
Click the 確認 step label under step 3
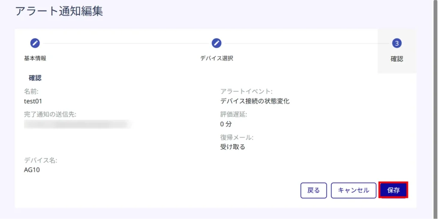(397, 59)
